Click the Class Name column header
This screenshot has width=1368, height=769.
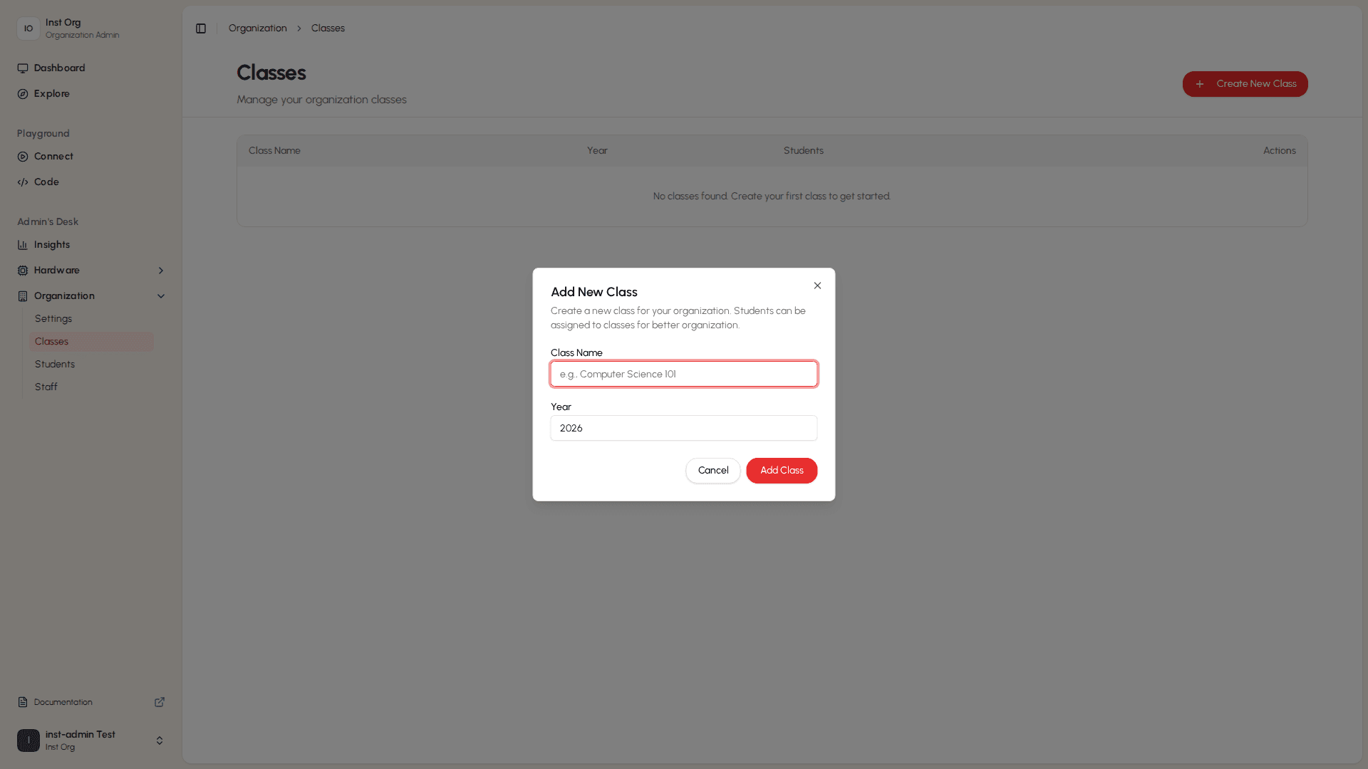(x=274, y=151)
